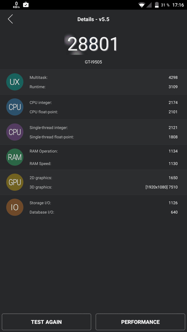Viewport: 187px width, 332px height.
Task: Tap the TEST AGAIN button
Action: coord(46,322)
